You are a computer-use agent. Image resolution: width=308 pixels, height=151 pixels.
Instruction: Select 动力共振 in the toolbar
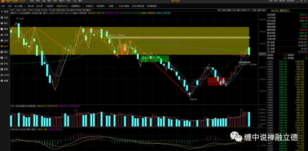pyautogui.click(x=18, y=6)
